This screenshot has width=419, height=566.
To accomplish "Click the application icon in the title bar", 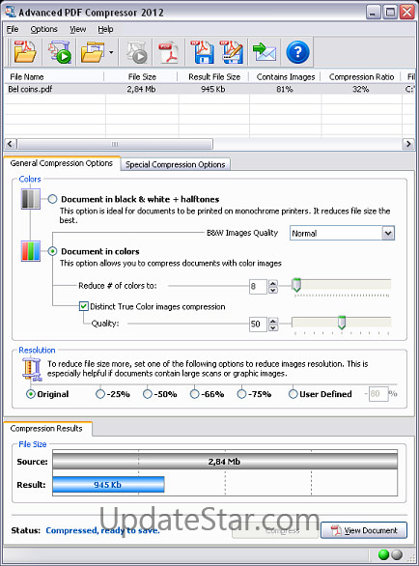I will click(10, 12).
